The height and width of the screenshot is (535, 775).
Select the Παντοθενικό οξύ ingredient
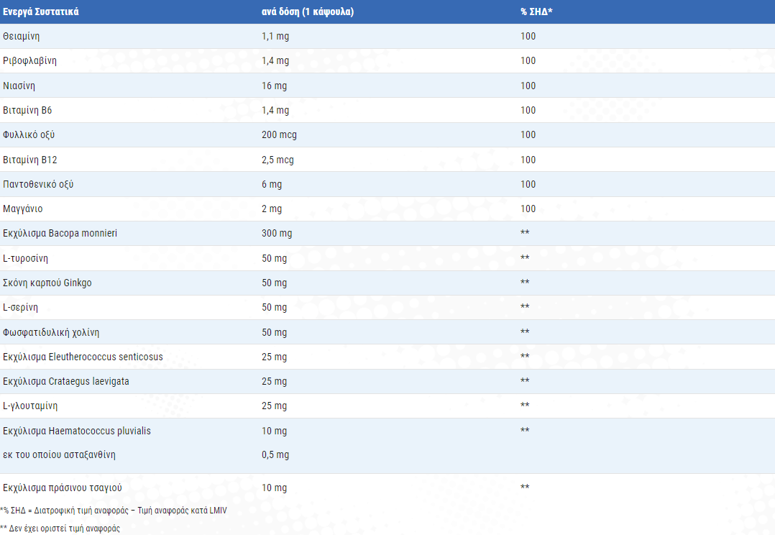tap(38, 184)
